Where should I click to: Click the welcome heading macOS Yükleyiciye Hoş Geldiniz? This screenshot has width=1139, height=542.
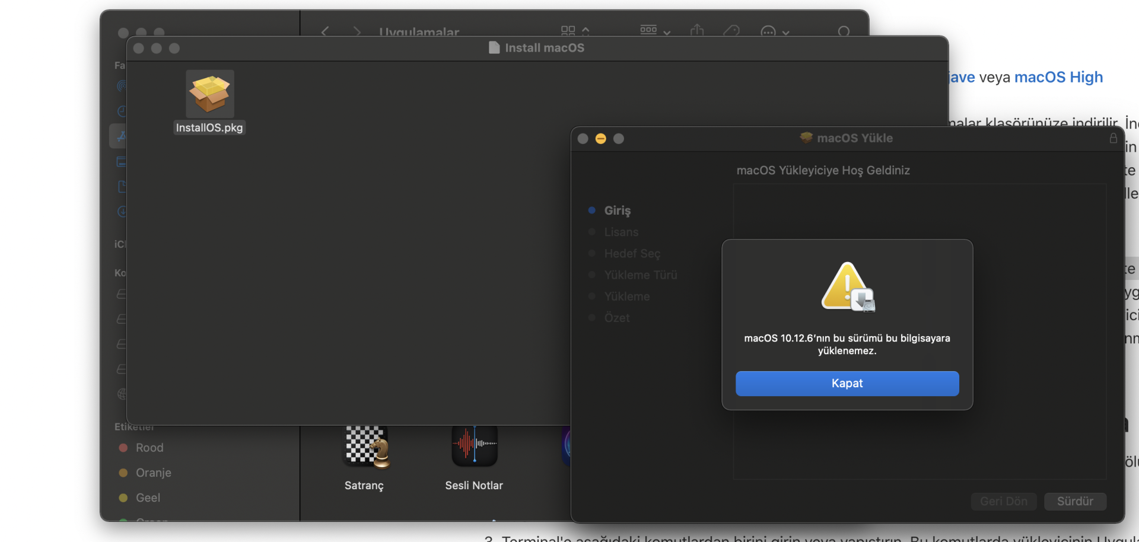coord(823,170)
